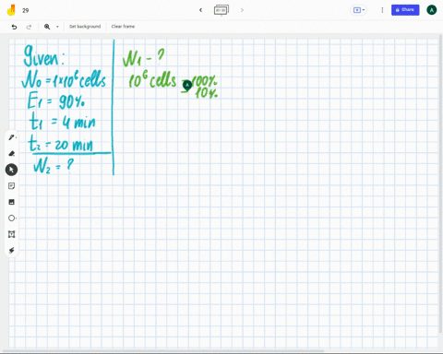Viewport: 443px width, 354px height.
Task: Insert an image
Action: coord(12,202)
